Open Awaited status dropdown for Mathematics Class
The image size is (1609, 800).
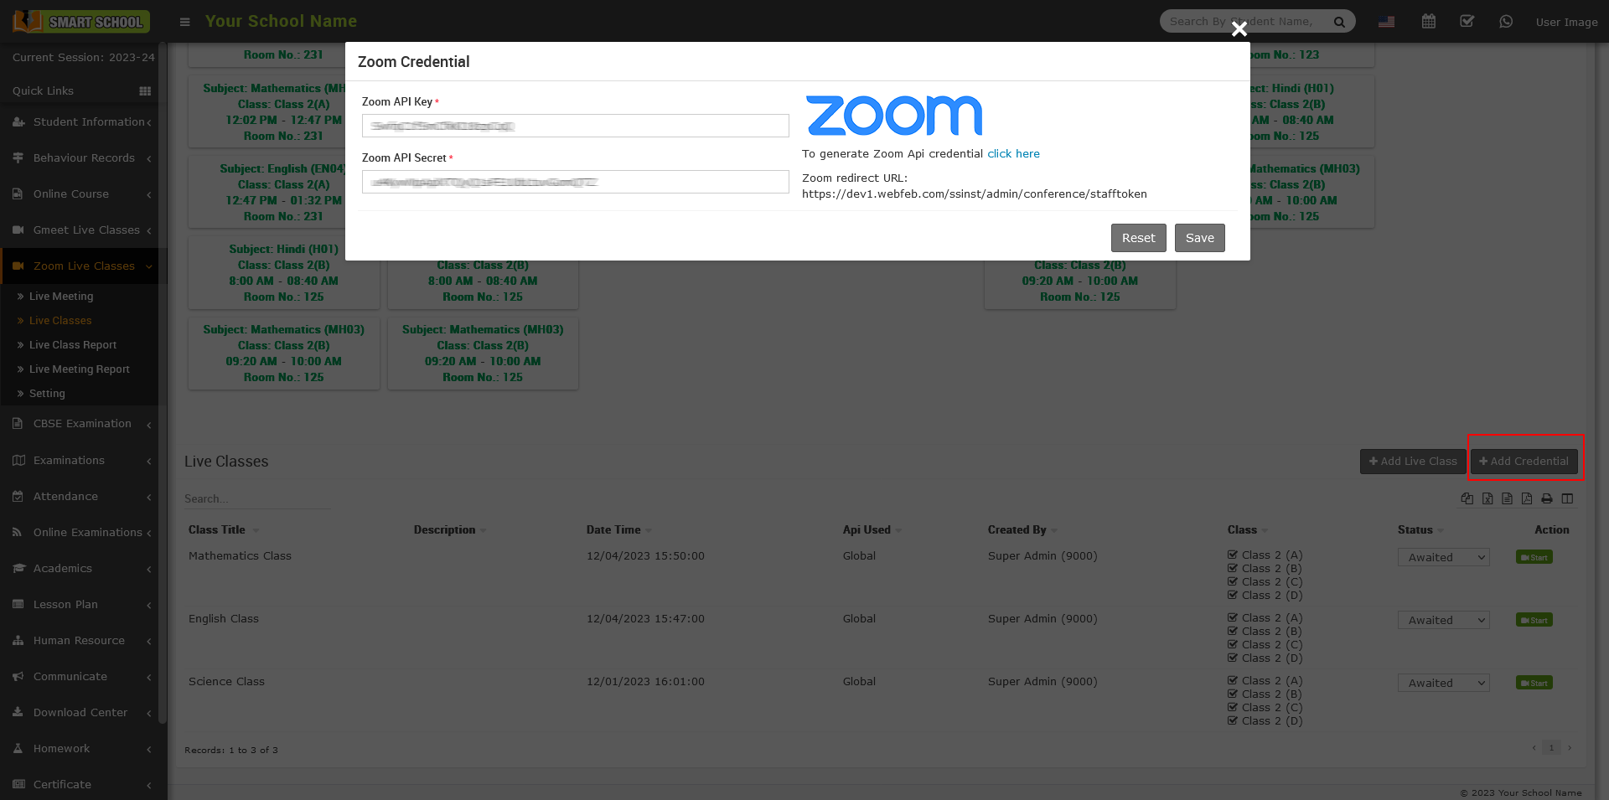tap(1443, 557)
